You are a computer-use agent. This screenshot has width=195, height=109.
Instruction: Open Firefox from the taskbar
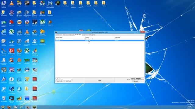tap(9, 107)
